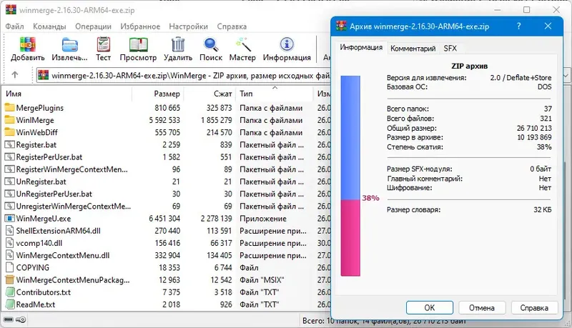Screen dimensions: 572x328
Task: Click the dialog help question mark
Action: [519, 26]
